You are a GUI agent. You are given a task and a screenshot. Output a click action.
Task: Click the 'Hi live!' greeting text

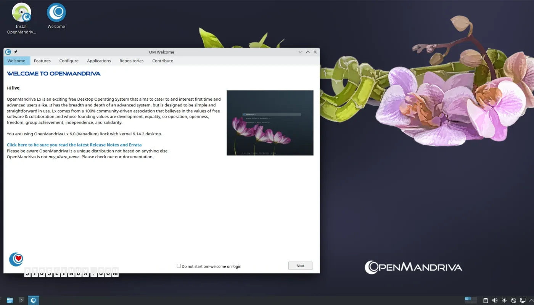pyautogui.click(x=14, y=88)
